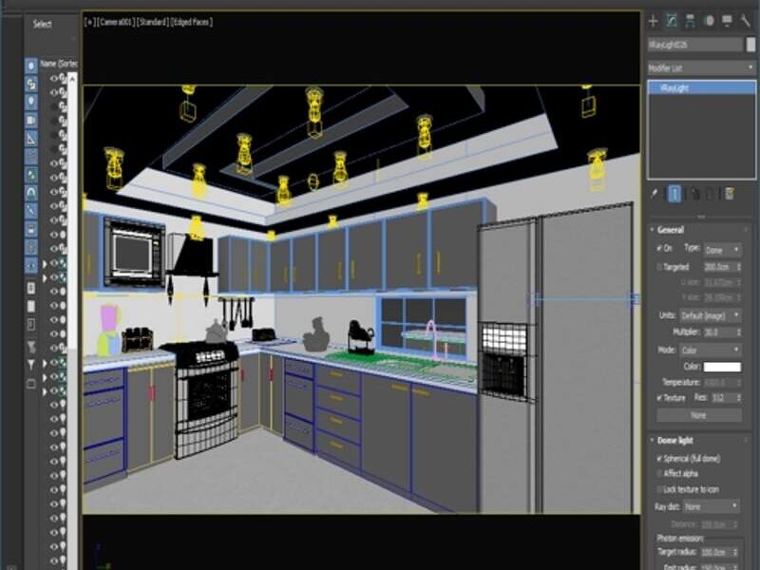The height and width of the screenshot is (570, 760).
Task: Open the Modifier List dropdown
Action: pyautogui.click(x=701, y=68)
